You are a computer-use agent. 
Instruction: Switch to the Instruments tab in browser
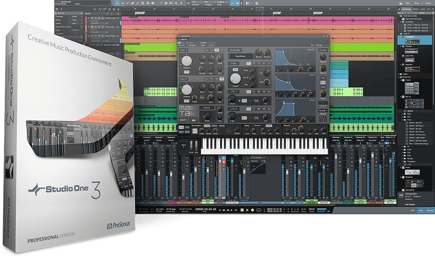pos(406,9)
